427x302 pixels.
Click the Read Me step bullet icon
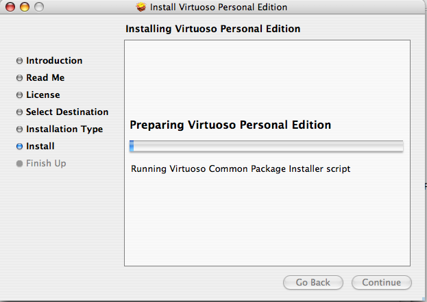pyautogui.click(x=19, y=78)
